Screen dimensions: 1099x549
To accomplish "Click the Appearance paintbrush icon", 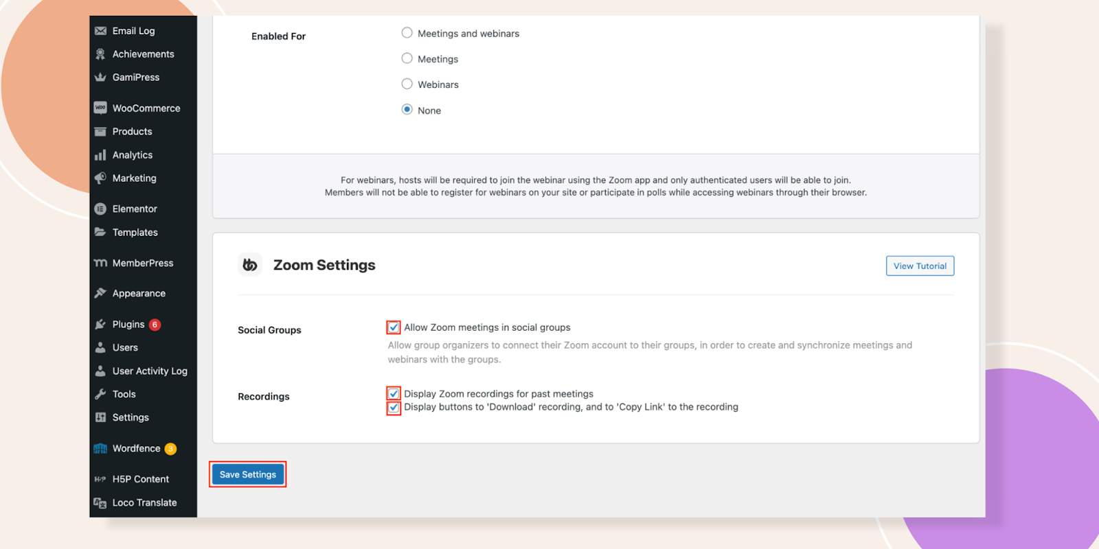I will coord(100,293).
